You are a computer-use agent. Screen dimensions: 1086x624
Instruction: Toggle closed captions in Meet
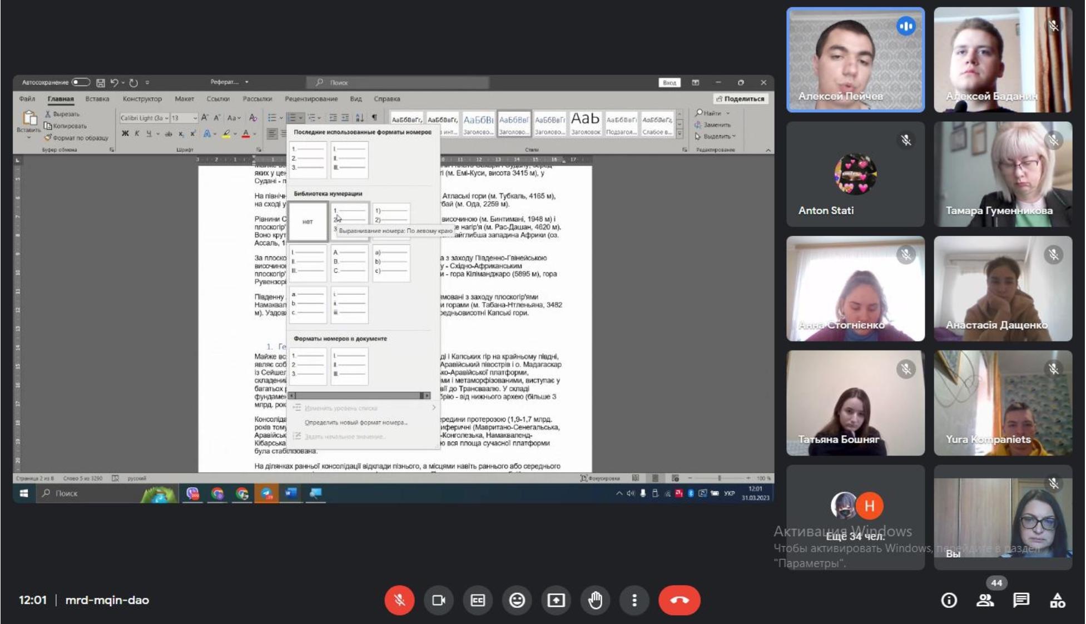pyautogui.click(x=478, y=600)
